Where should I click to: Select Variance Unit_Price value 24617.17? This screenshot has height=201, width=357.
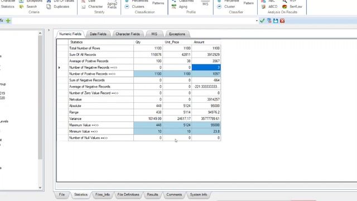tap(177, 118)
